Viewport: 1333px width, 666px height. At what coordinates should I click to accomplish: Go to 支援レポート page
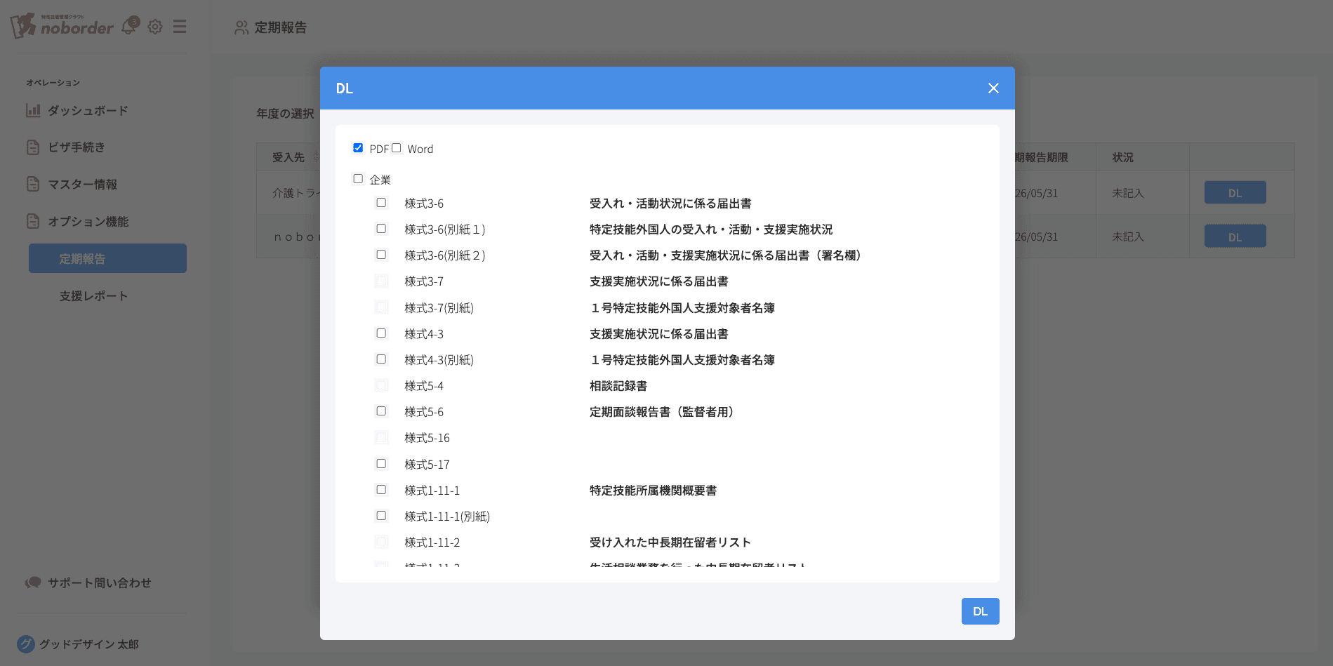click(x=93, y=296)
